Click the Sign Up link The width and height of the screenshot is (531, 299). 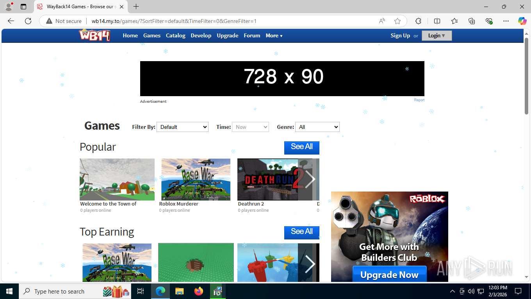[x=400, y=35]
